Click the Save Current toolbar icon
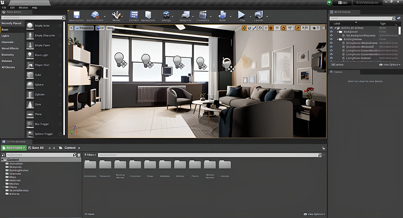403x218 pixels. point(76,16)
